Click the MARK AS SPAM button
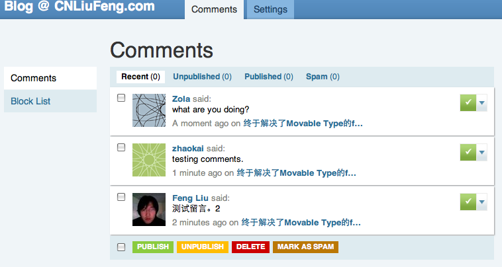Image resolution: width=502 pixels, height=267 pixels. (x=305, y=247)
